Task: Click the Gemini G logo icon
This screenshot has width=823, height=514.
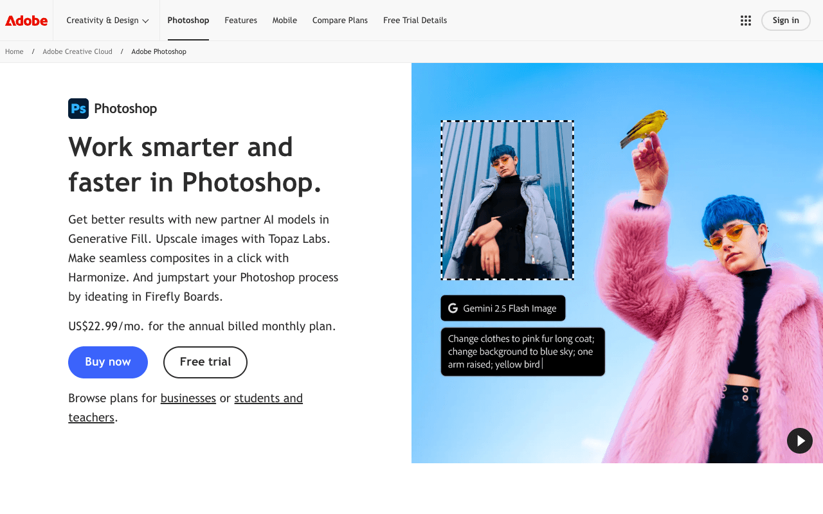Action: 454,308
